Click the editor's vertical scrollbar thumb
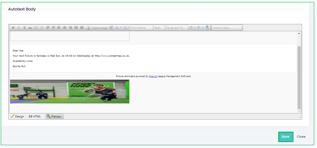The width and height of the screenshot is (317, 148). coord(299,78)
